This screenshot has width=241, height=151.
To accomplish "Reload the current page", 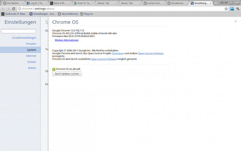I will 14,9.
